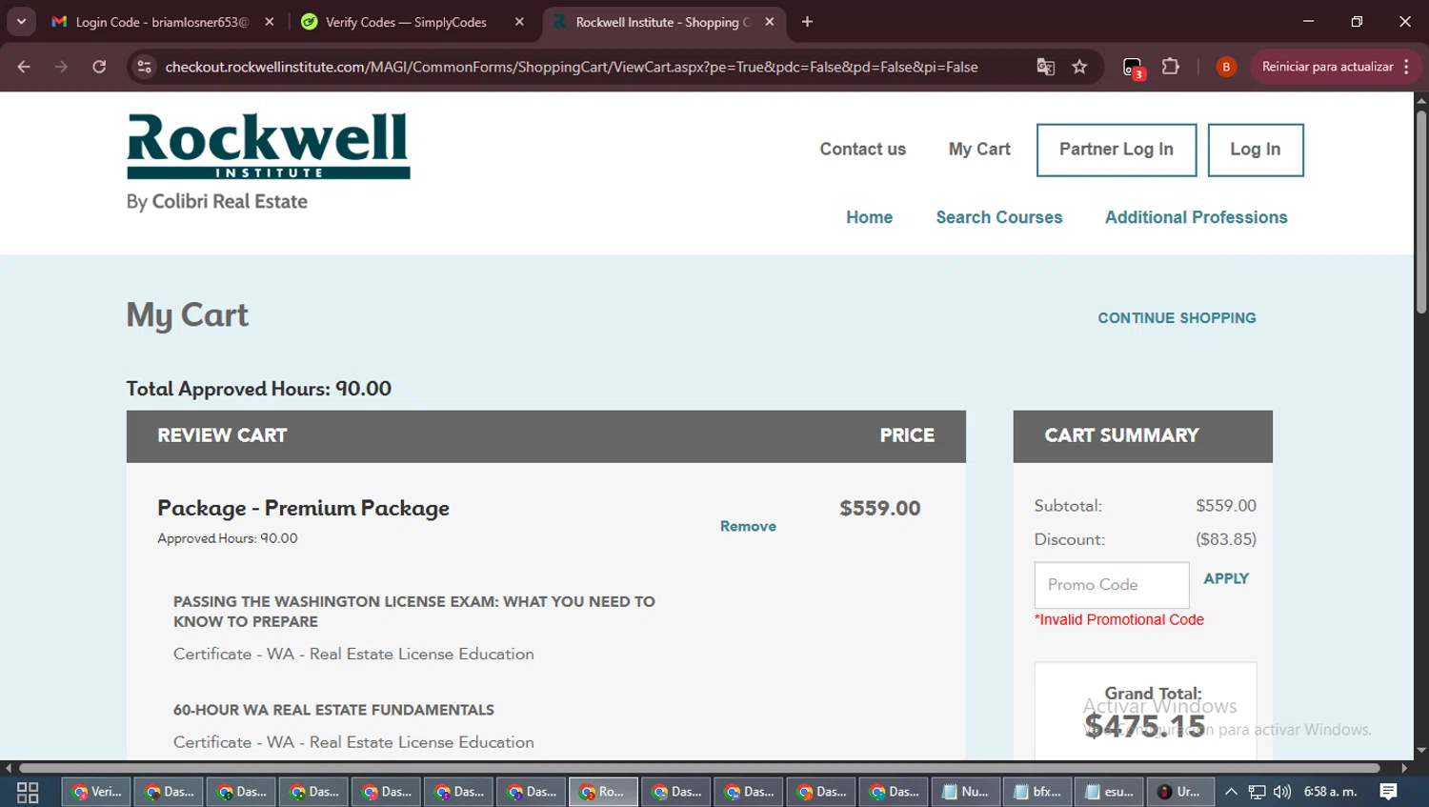Open the Ro... Chrome window in taskbar
This screenshot has width=1429, height=807.
pos(603,792)
